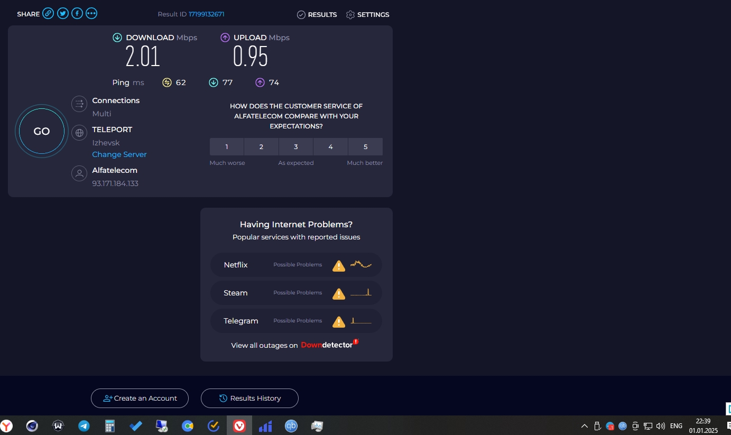The height and width of the screenshot is (435, 731).
Task: Rate customer service as 4
Action: [330, 147]
